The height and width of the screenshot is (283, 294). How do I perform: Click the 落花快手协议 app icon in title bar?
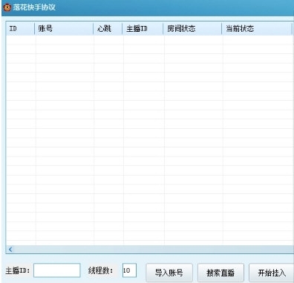(7, 7)
